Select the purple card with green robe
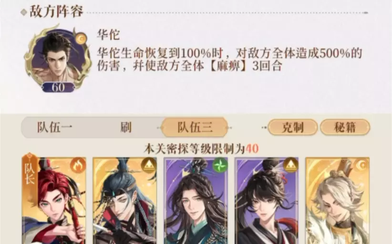 tap(196, 201)
